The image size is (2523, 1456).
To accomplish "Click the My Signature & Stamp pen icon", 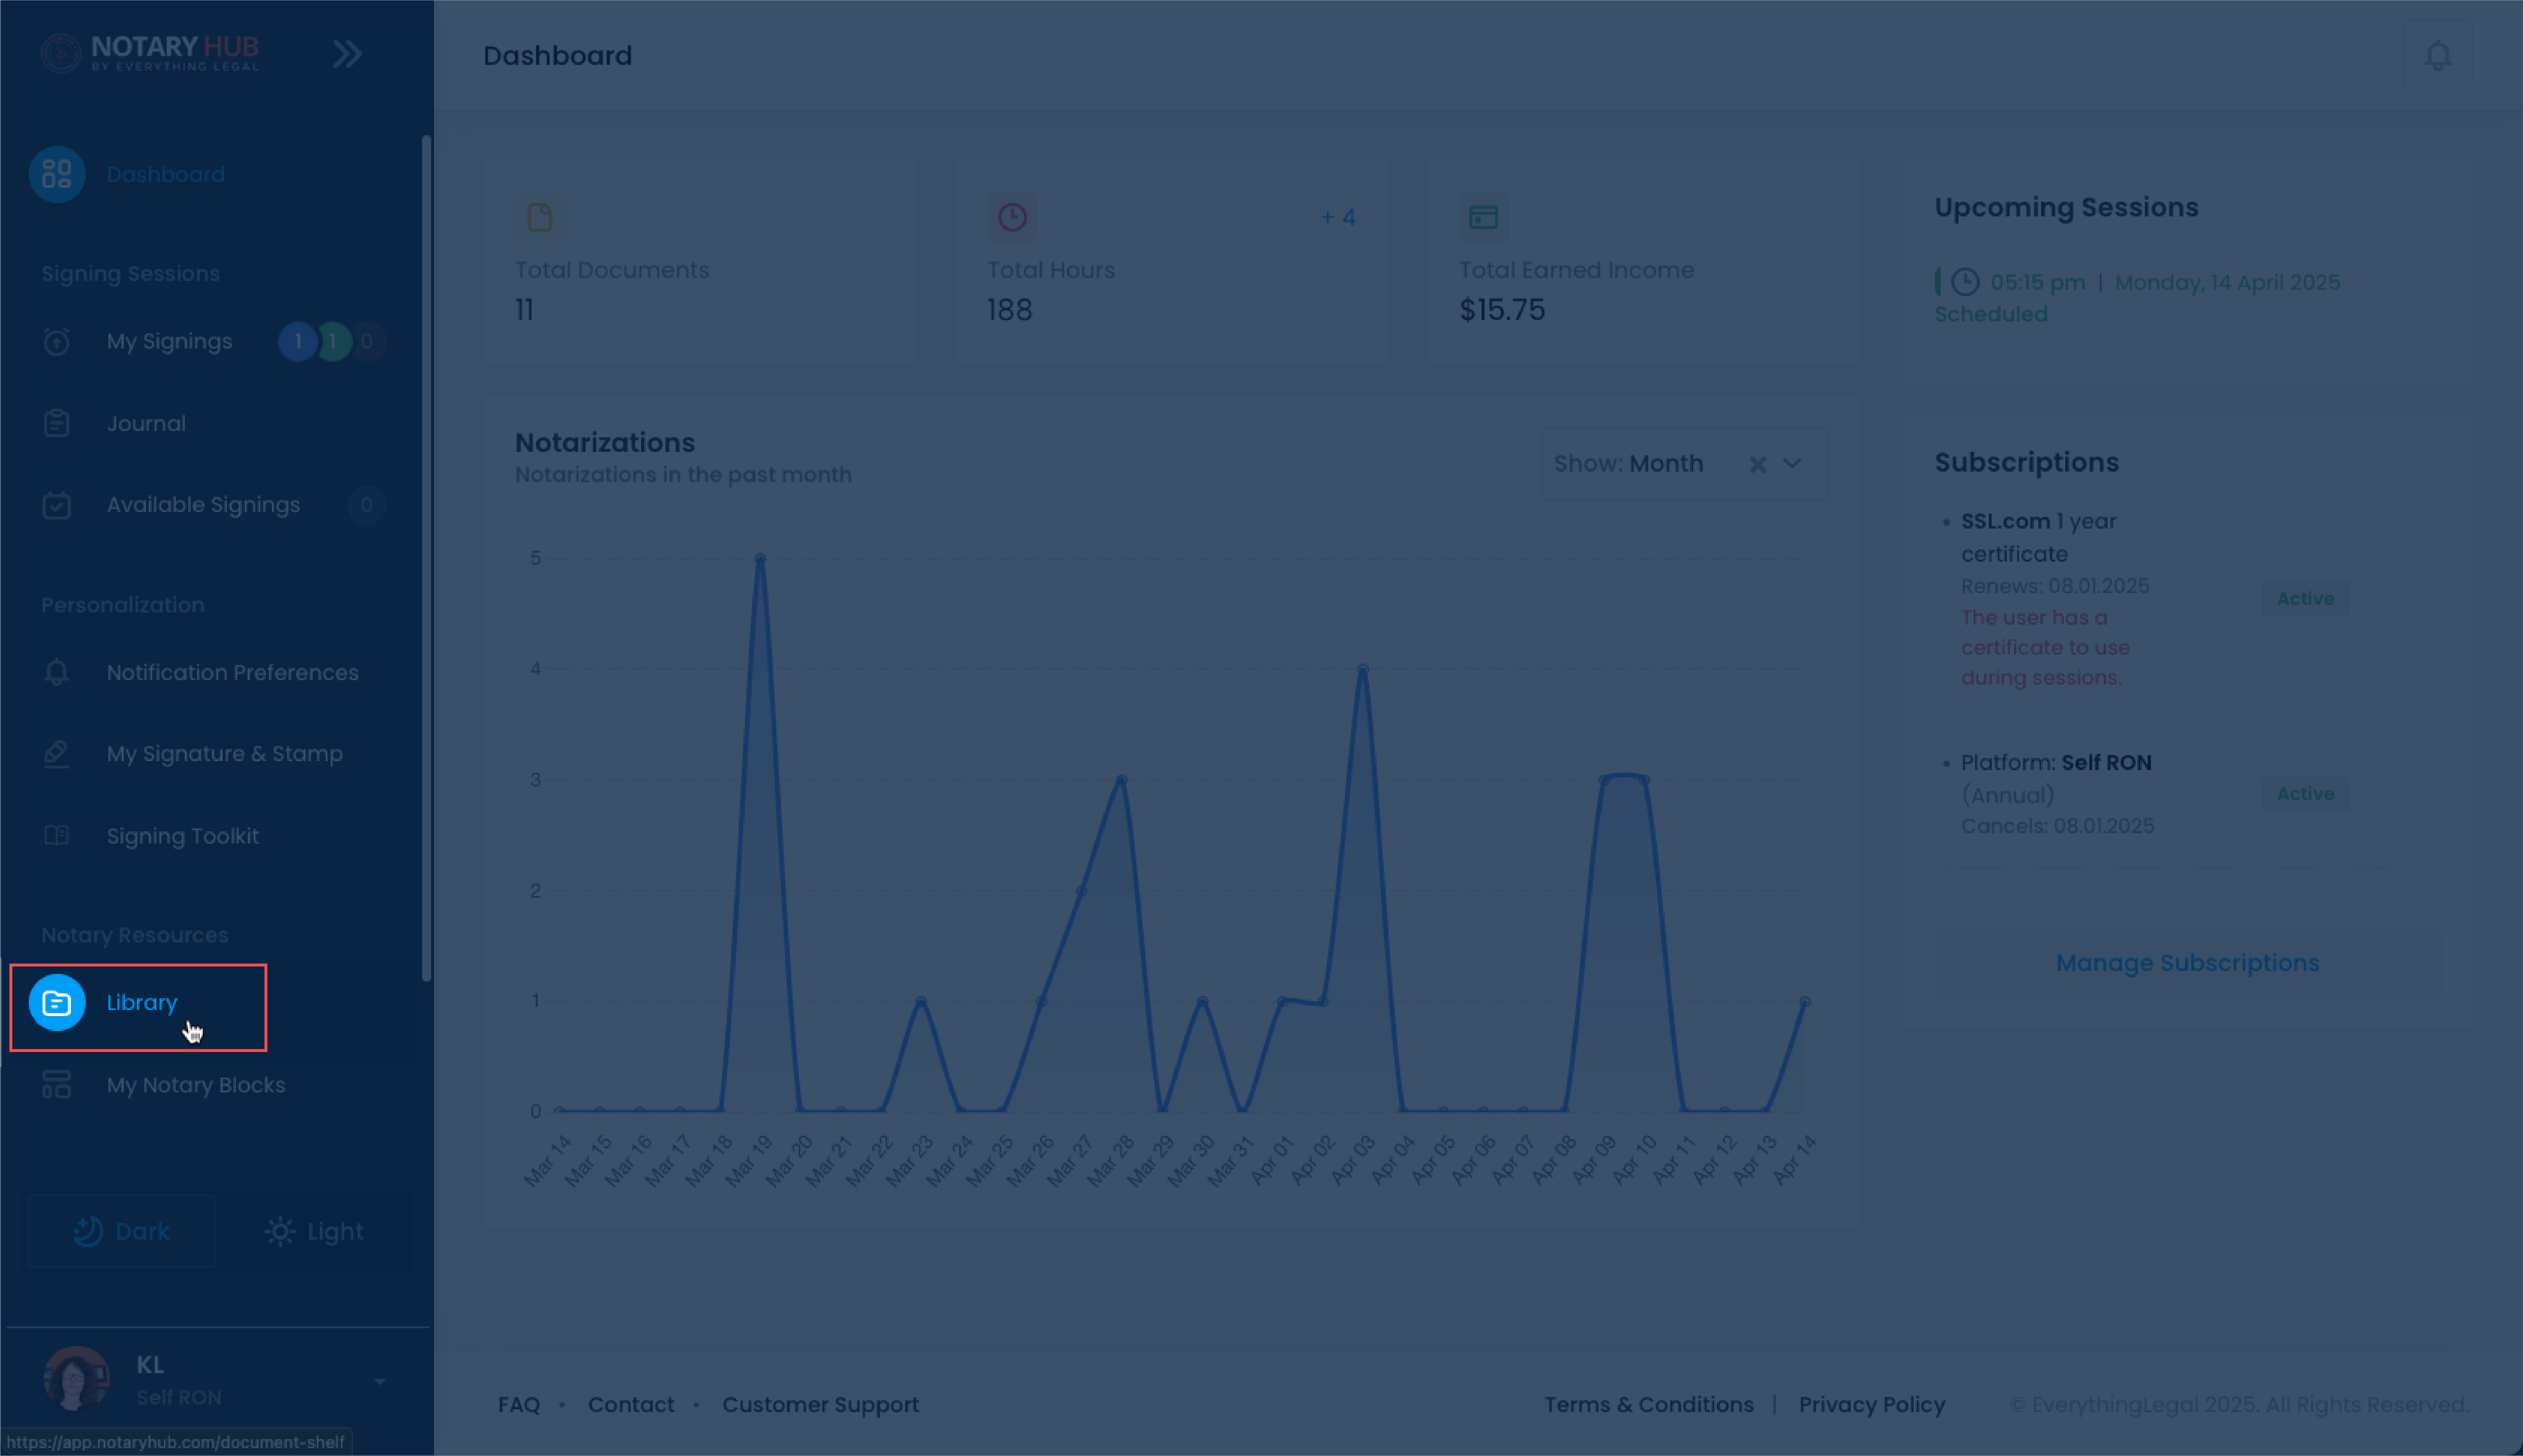I will click(x=57, y=754).
